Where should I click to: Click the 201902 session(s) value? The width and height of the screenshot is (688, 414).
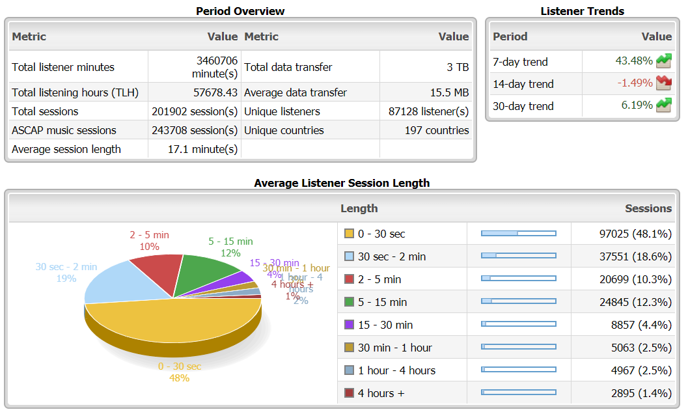(x=195, y=111)
